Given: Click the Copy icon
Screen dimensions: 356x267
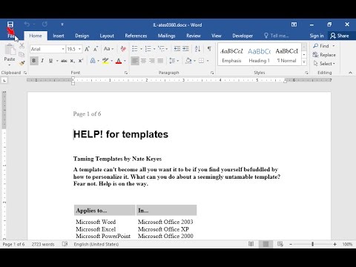Looking at the screenshot, I should point(22,54).
